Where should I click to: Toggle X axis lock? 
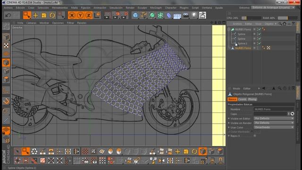tap(72, 15)
